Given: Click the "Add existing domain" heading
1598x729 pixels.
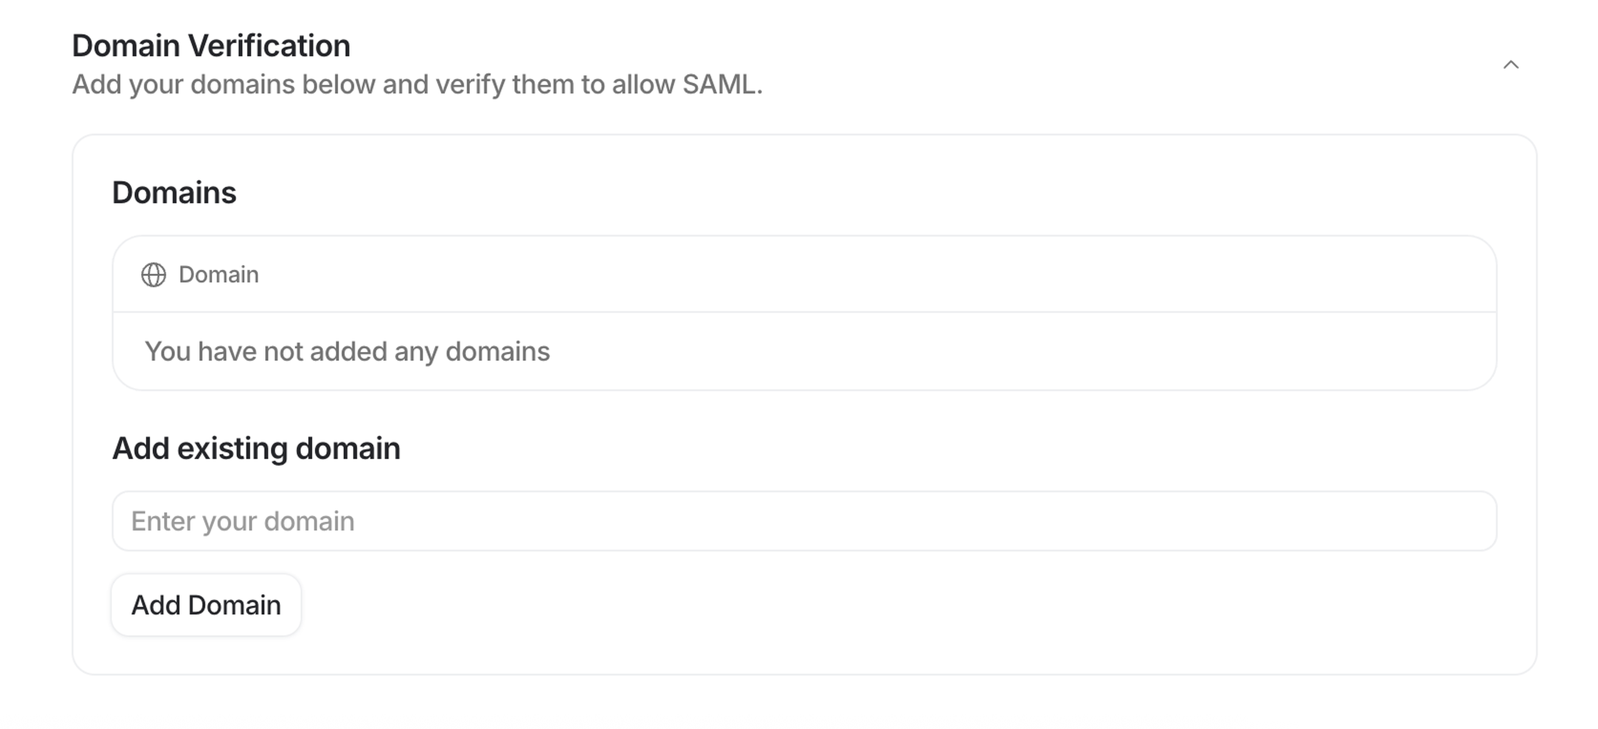Looking at the screenshot, I should click(256, 448).
